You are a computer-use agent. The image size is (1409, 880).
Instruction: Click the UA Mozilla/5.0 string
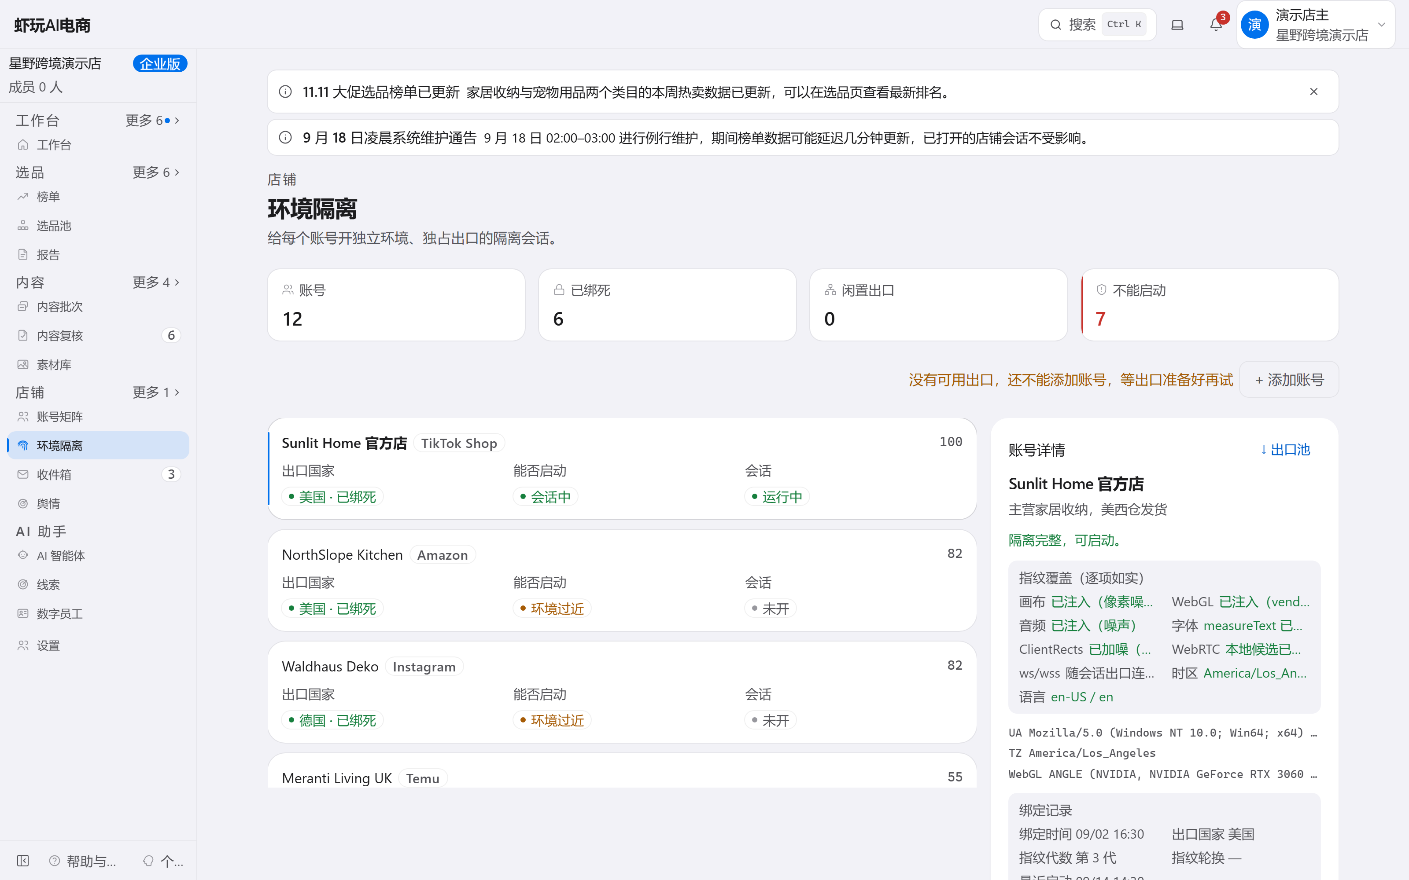pyautogui.click(x=1163, y=733)
